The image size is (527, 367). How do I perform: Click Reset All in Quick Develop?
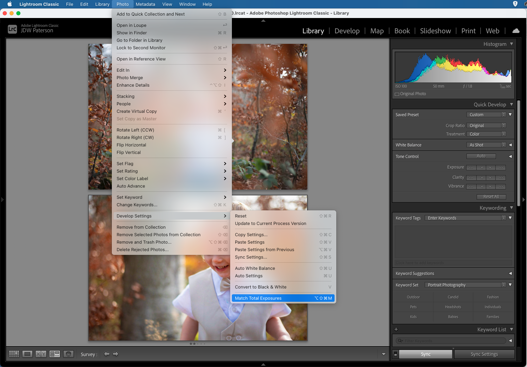[x=491, y=197]
